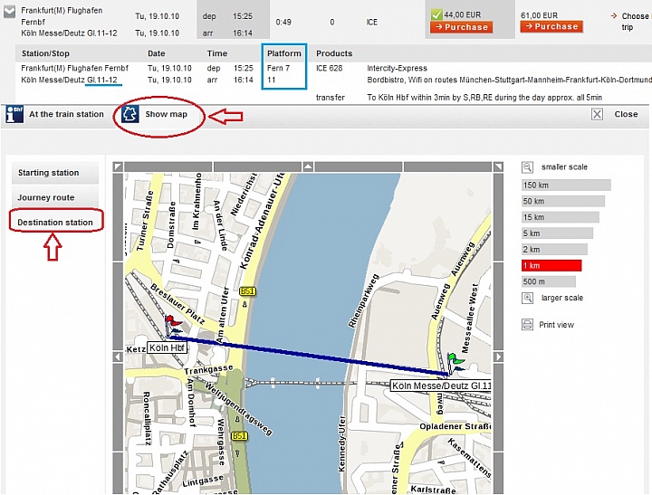This screenshot has height=495, width=652.
Task: Click the Germany map icon beside Show map
Action: coord(129,114)
